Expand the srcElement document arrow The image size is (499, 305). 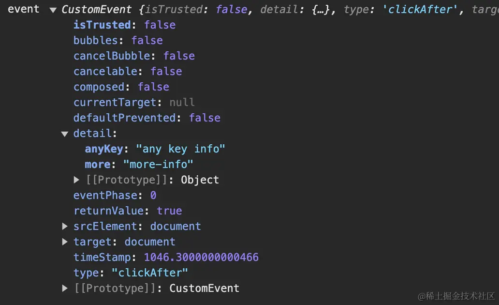[x=65, y=226]
